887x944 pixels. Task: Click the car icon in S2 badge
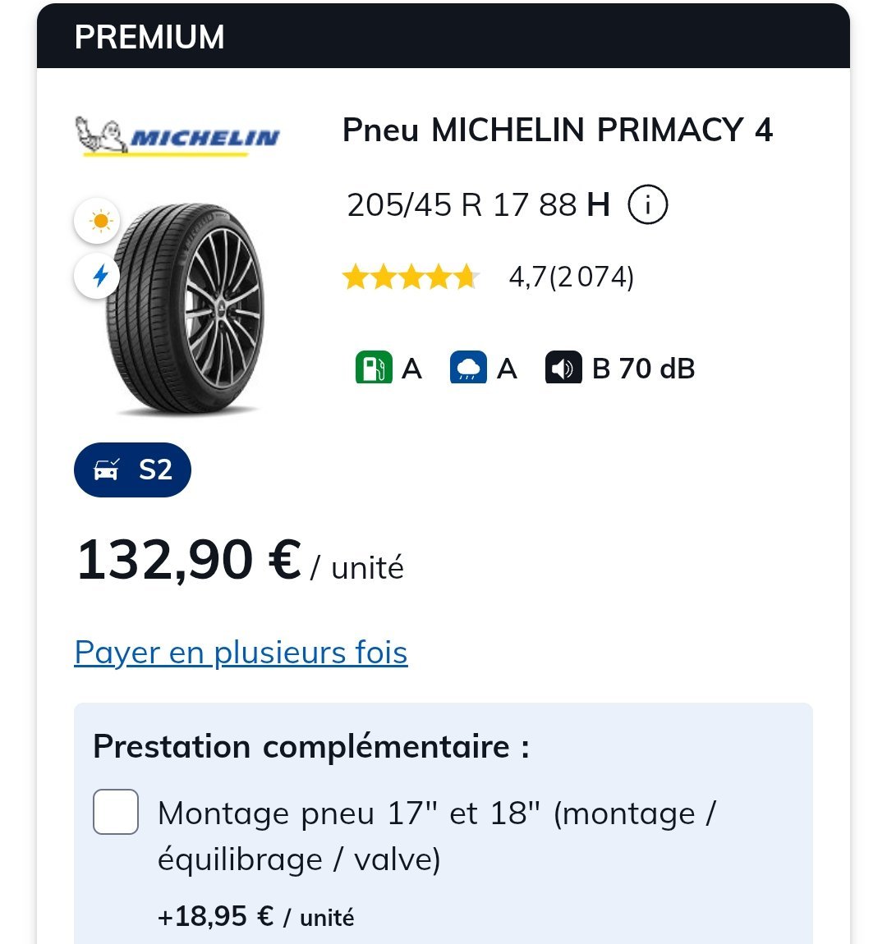click(107, 470)
